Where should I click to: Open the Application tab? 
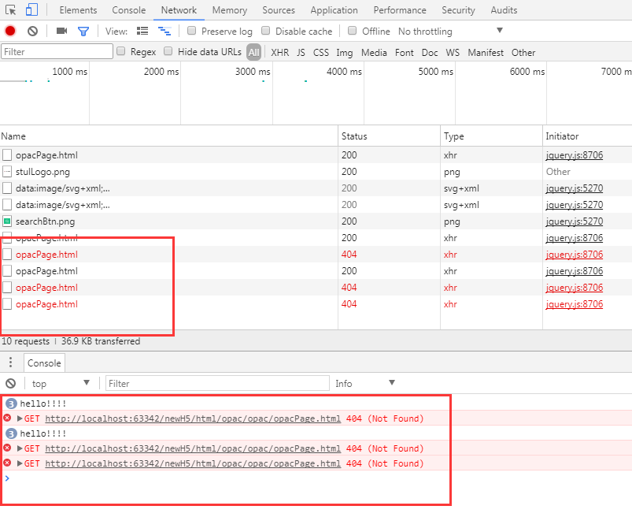pyautogui.click(x=334, y=10)
